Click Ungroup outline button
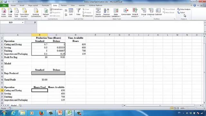The height and width of the screenshot is (116, 206). click(151, 12)
